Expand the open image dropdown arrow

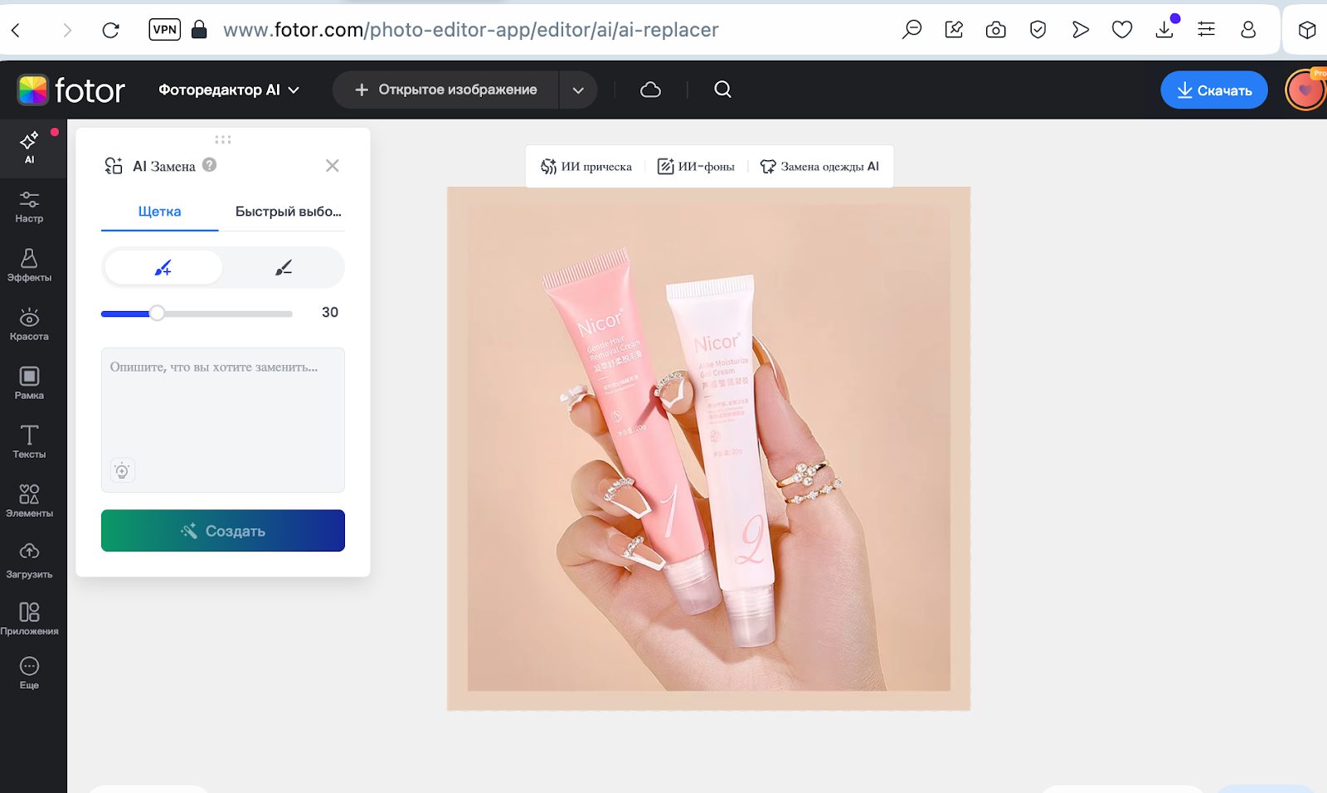coord(578,90)
